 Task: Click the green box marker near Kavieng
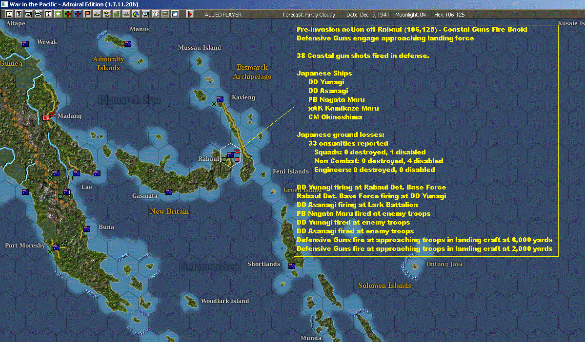214,104
